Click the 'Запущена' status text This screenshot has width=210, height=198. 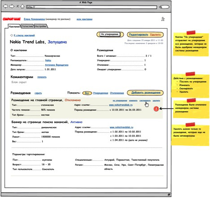pyautogui.click(x=57, y=42)
